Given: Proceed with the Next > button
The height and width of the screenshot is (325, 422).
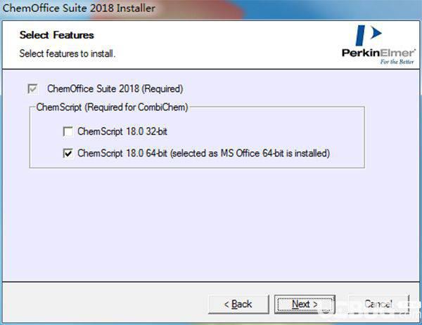Looking at the screenshot, I should (305, 305).
